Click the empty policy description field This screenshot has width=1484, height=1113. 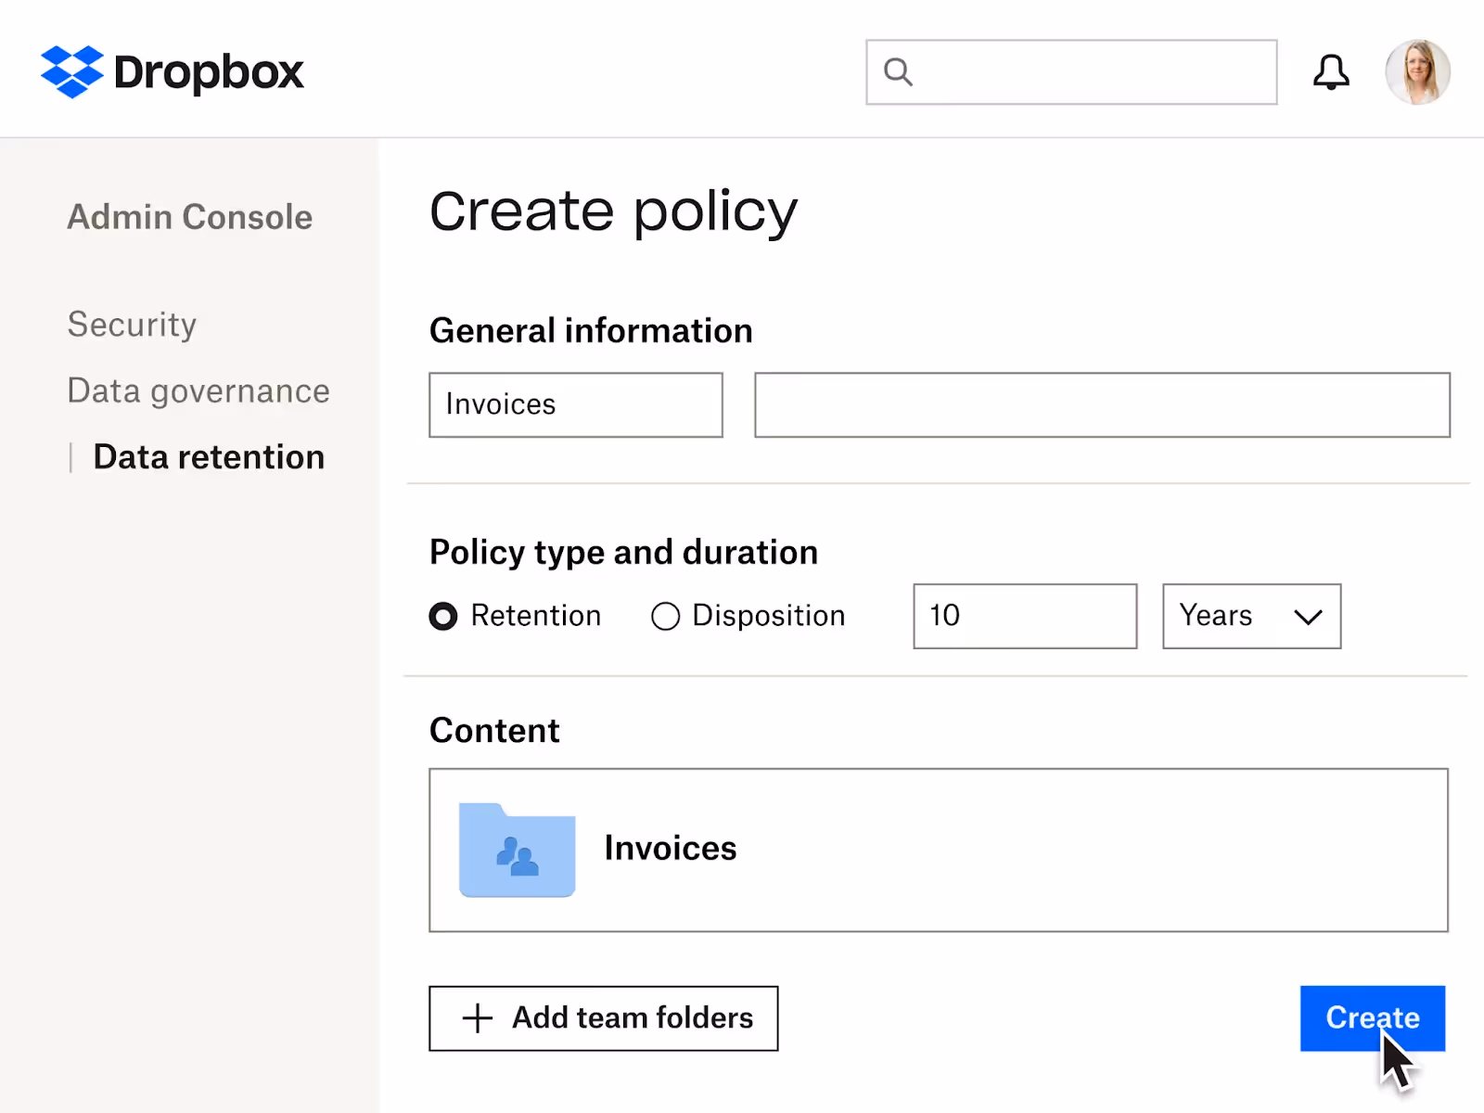1102,404
